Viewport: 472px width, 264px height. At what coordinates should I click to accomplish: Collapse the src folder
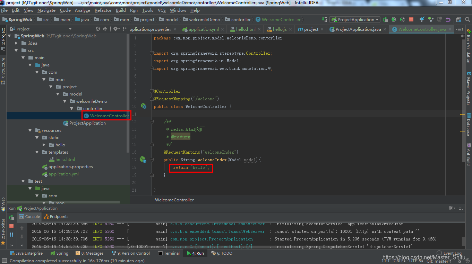coord(16,51)
